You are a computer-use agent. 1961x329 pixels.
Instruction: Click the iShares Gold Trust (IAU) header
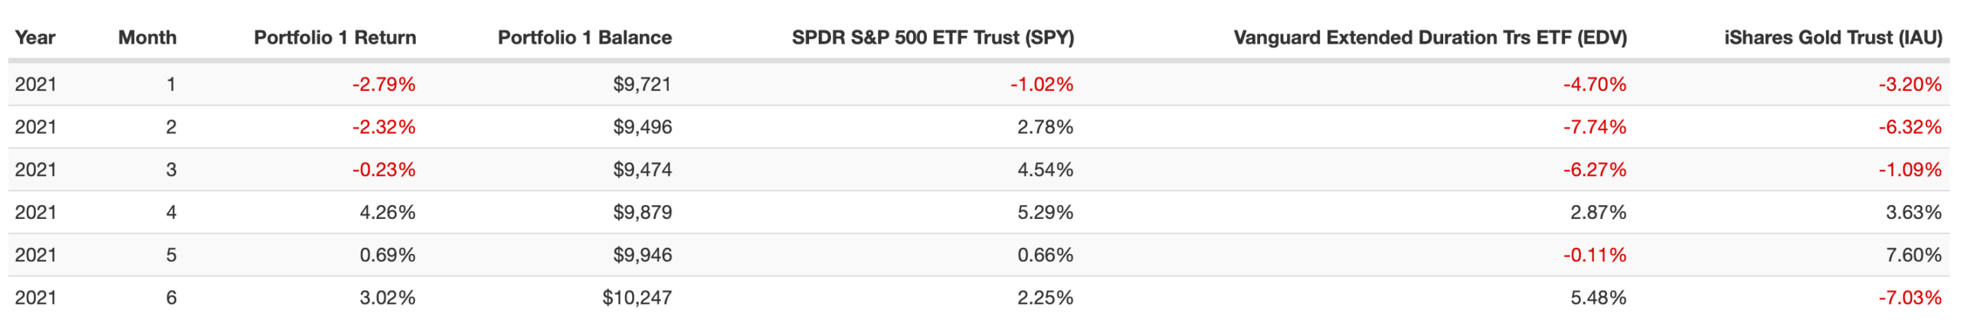pos(1832,37)
